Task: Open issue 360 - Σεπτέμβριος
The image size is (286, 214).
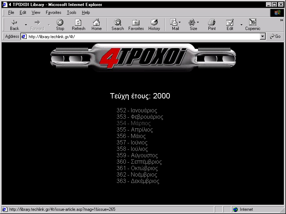Action: click(x=139, y=162)
